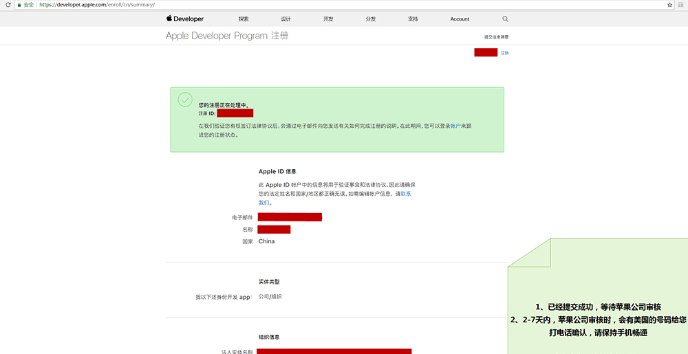This screenshot has height=354, width=688.
Task: Reload page with browser refresh icon
Action: (x=7, y=4)
